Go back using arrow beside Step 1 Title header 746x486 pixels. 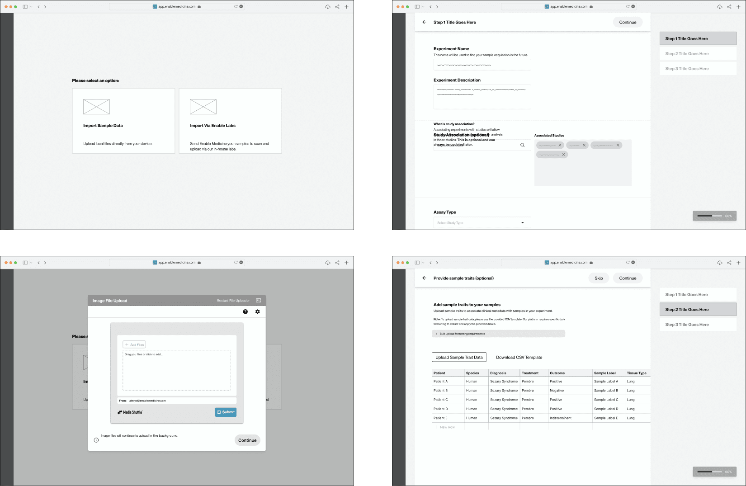click(x=424, y=22)
